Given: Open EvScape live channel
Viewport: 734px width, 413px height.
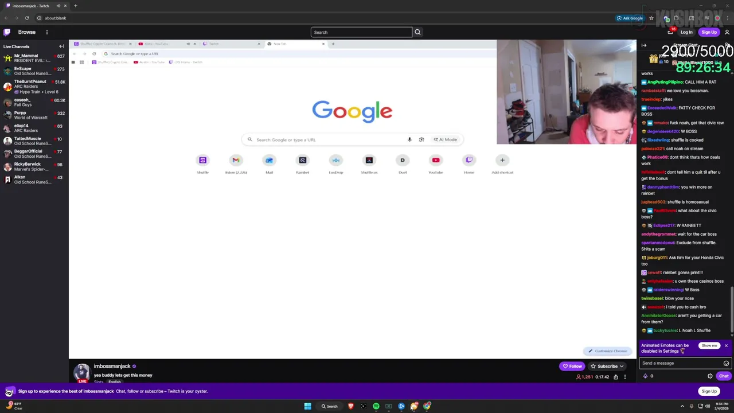Looking at the screenshot, I should point(33,71).
